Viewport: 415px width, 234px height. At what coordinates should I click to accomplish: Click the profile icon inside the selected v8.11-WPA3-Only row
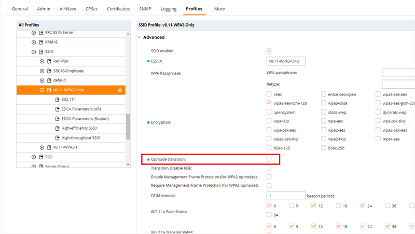tap(49, 90)
